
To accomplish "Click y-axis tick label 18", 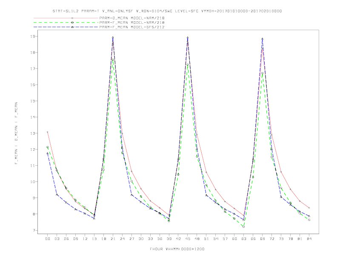I will pos(33,53).
